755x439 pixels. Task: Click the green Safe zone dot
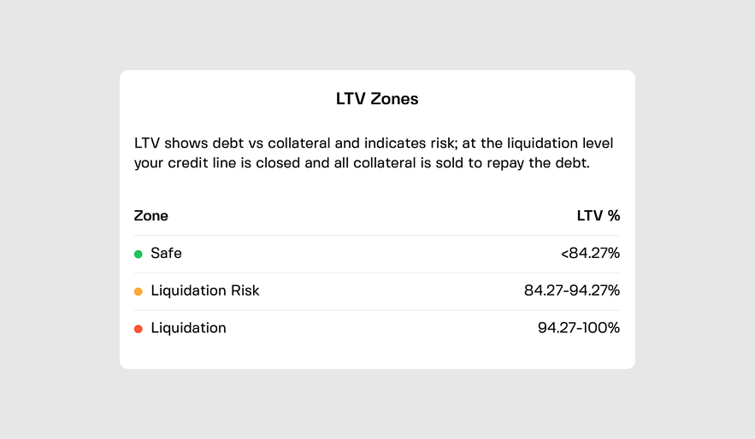[x=139, y=254]
